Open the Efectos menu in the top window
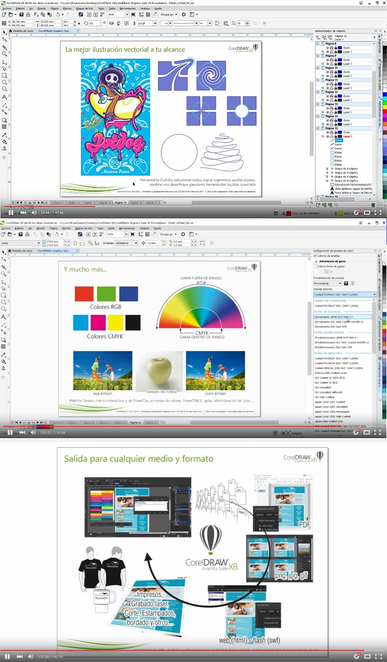Viewport: 387px width, 662px height. click(67, 9)
